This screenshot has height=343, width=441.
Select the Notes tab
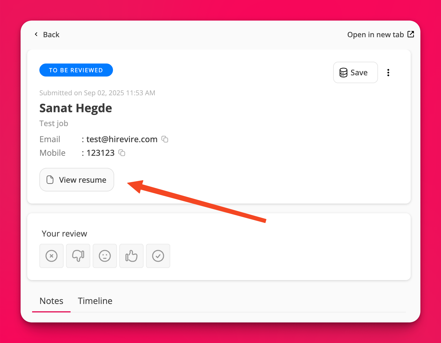pyautogui.click(x=51, y=301)
